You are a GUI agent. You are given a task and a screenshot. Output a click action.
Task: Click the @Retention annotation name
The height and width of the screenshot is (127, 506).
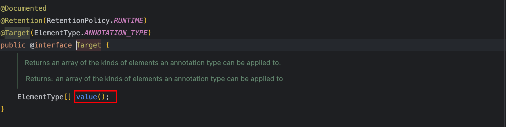(21, 21)
